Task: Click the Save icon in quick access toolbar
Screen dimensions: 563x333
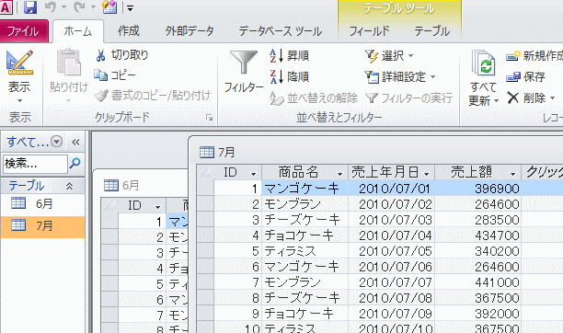Action: tap(30, 7)
